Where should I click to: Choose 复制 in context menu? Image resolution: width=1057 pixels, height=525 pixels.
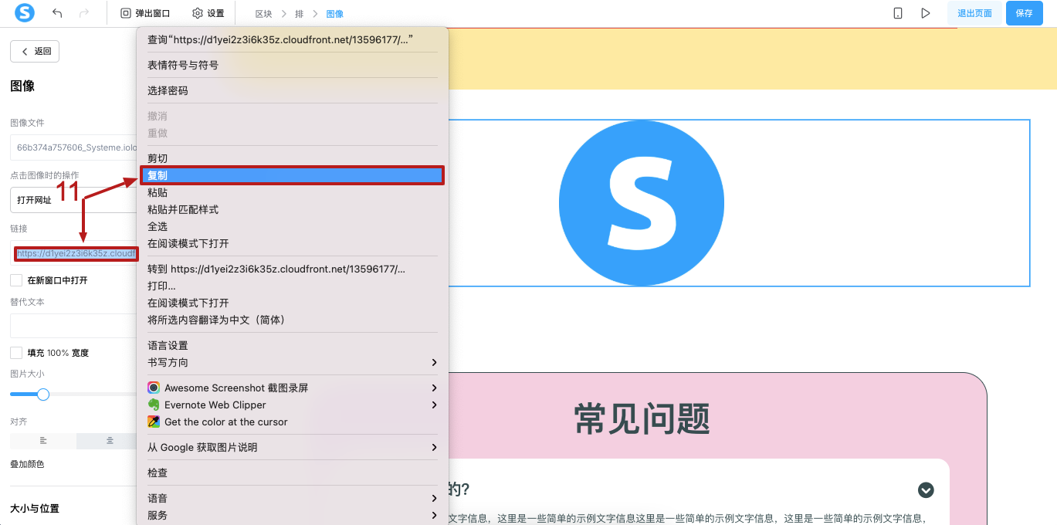[x=293, y=175]
